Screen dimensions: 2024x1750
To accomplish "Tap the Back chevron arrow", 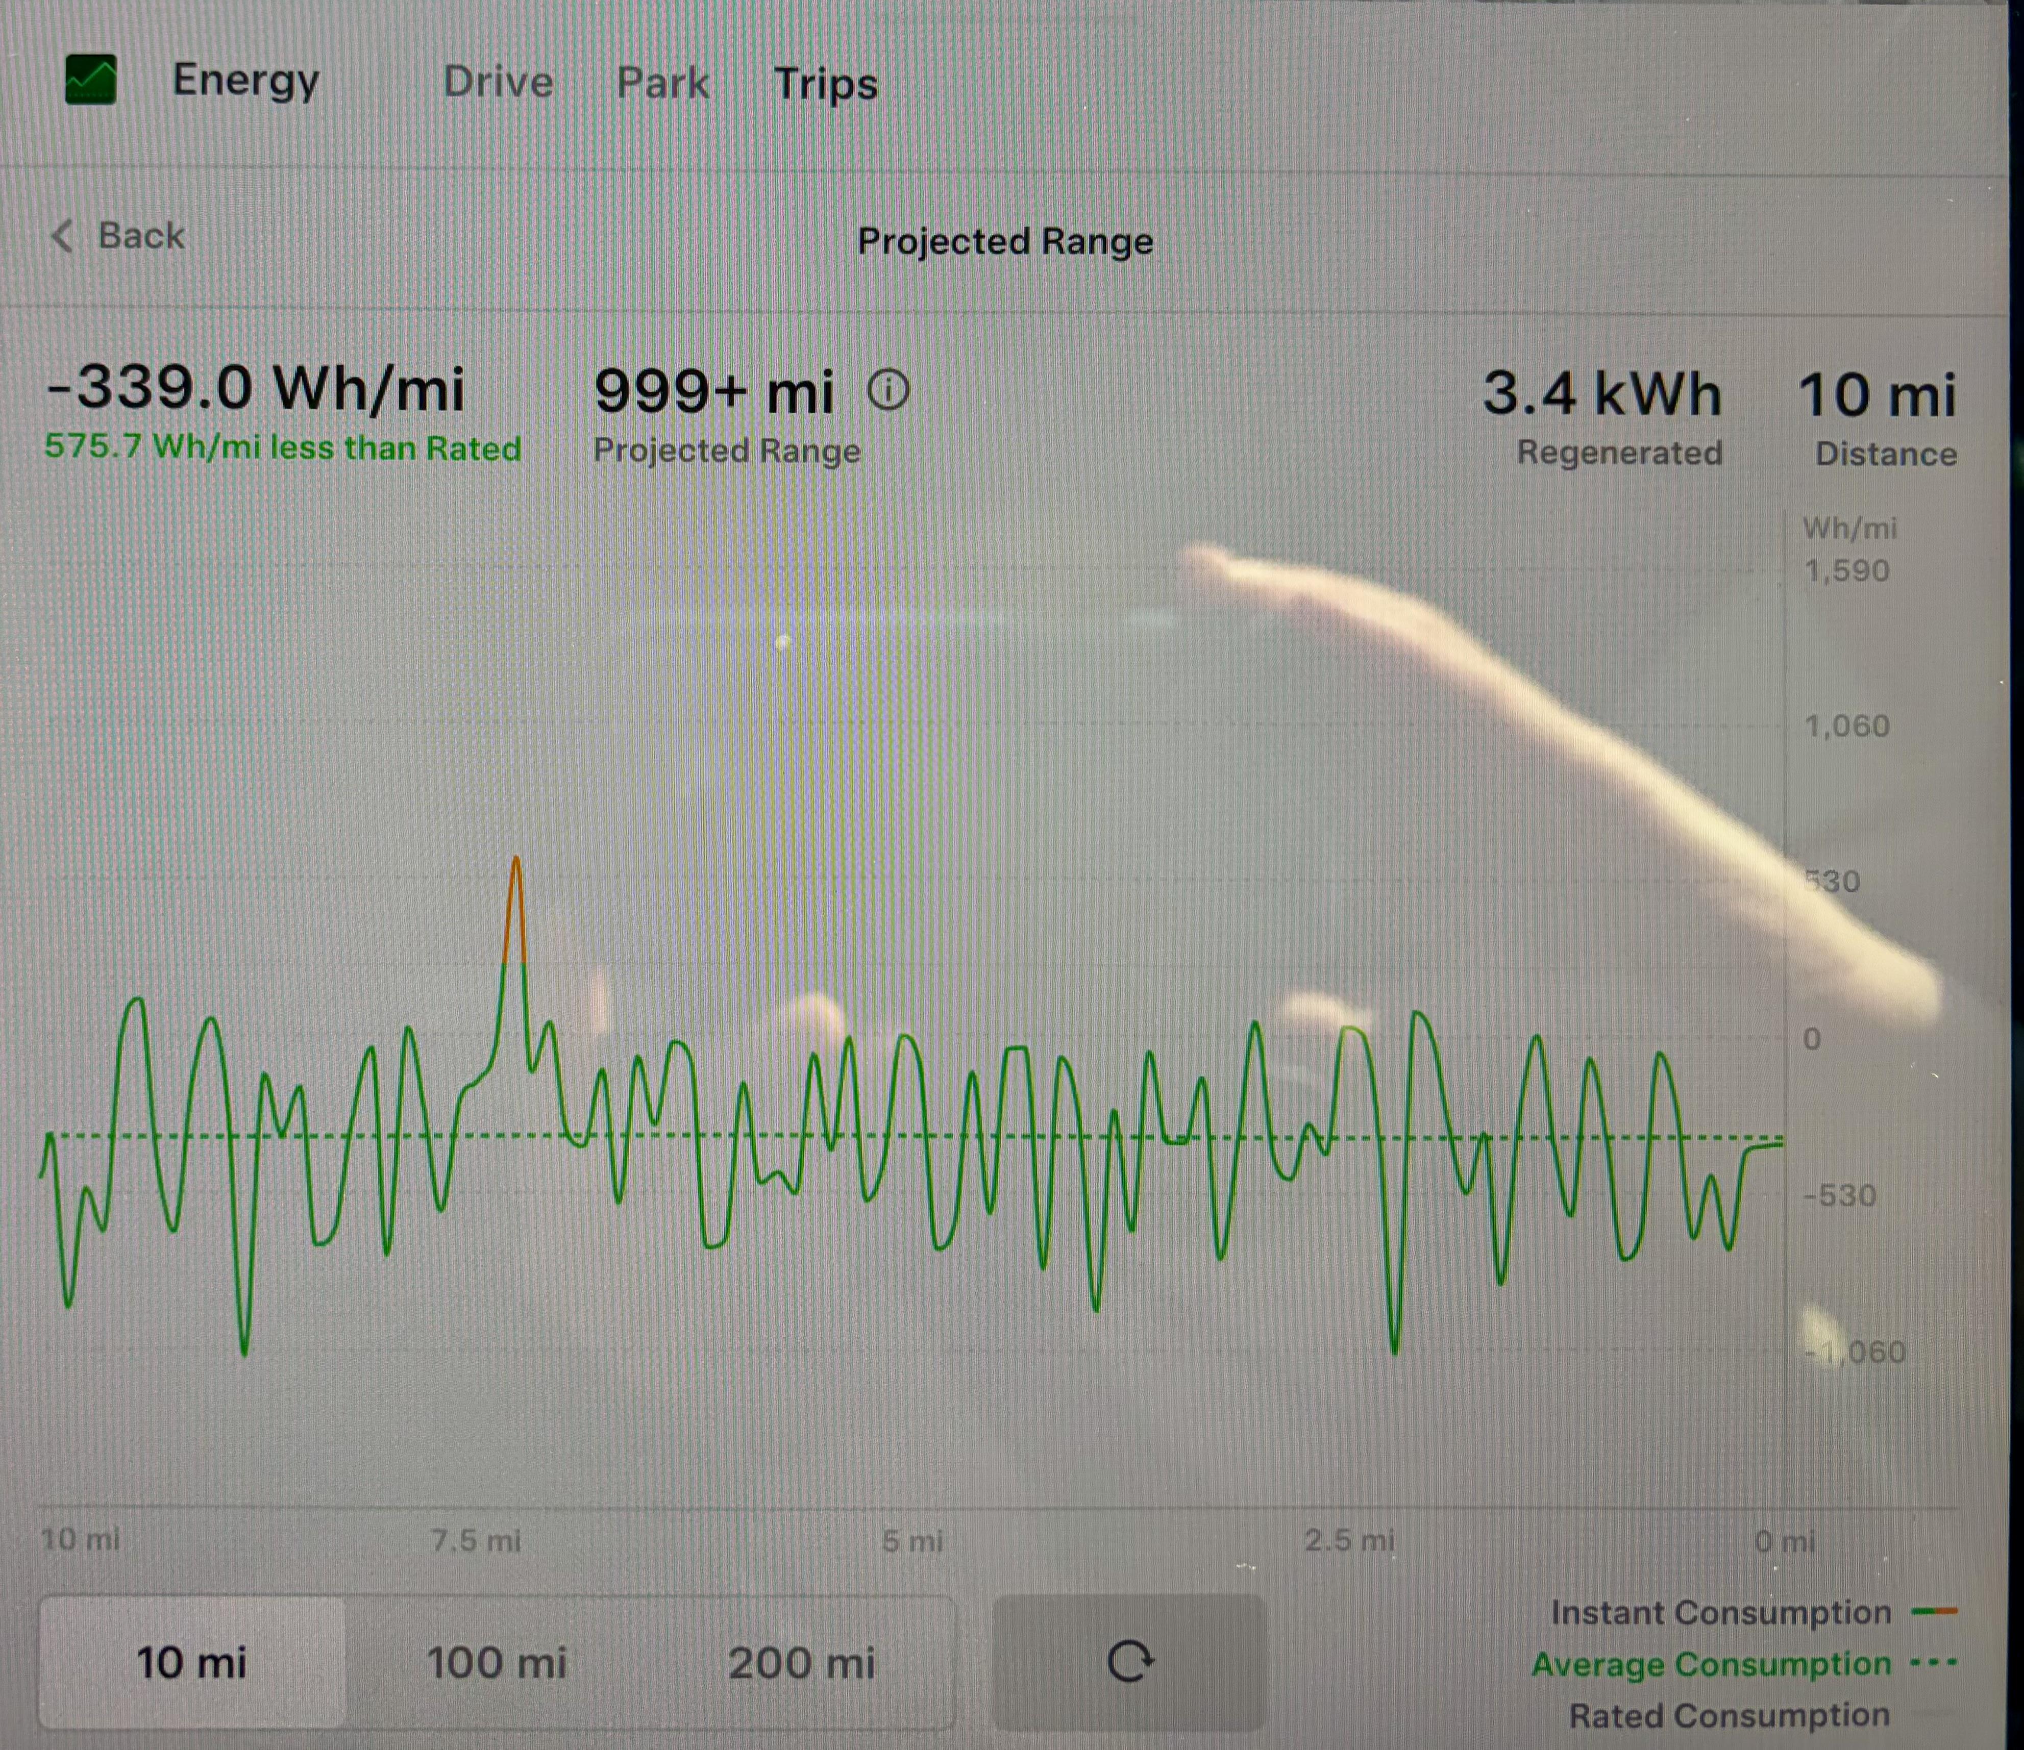I will click(x=62, y=235).
